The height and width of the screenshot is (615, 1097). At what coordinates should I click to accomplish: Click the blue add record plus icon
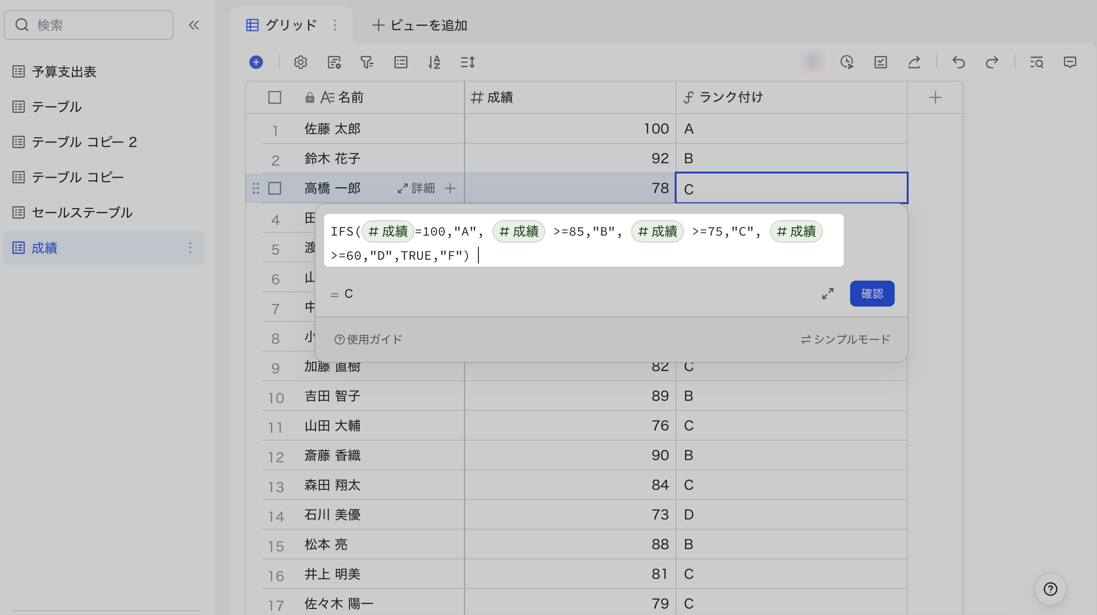[256, 62]
